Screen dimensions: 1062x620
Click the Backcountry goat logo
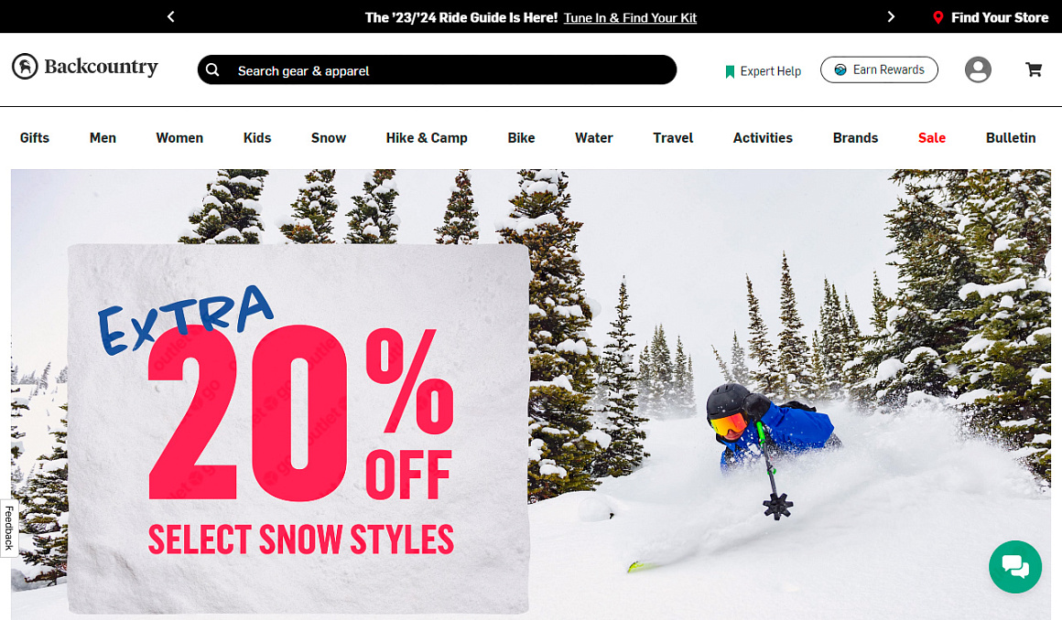pyautogui.click(x=25, y=67)
